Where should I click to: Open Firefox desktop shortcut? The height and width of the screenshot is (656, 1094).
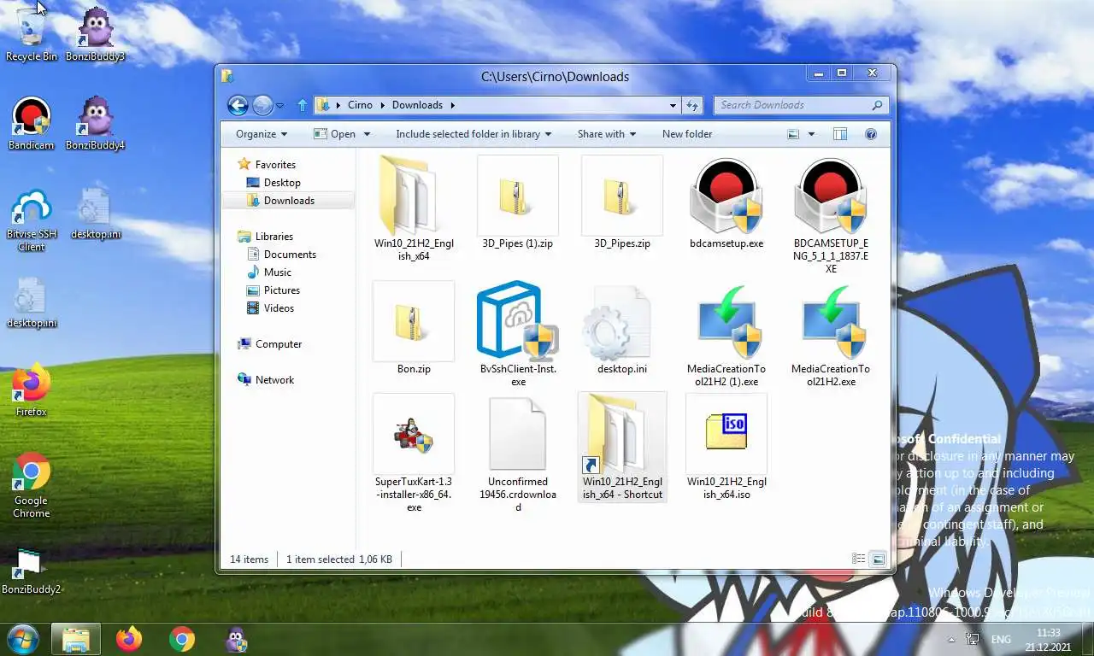[x=32, y=391]
